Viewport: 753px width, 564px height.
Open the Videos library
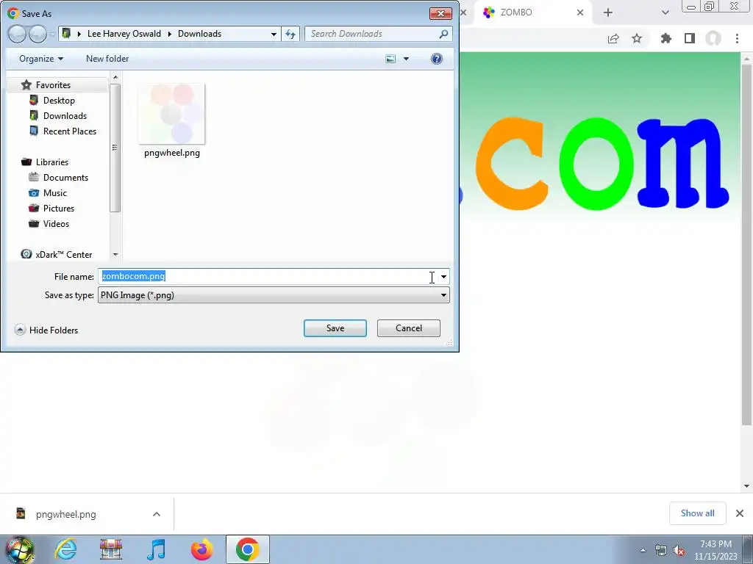pos(56,223)
